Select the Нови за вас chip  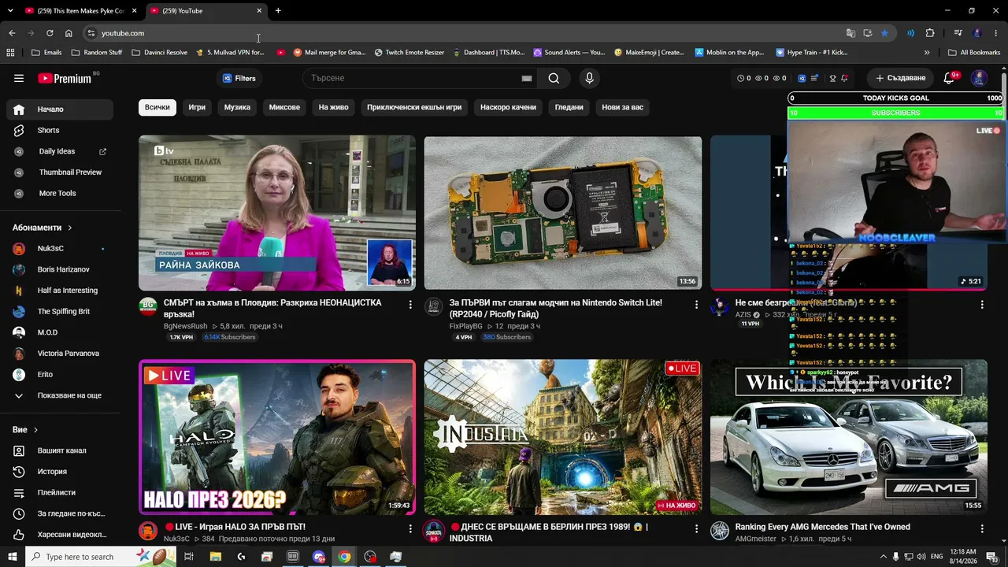622,107
